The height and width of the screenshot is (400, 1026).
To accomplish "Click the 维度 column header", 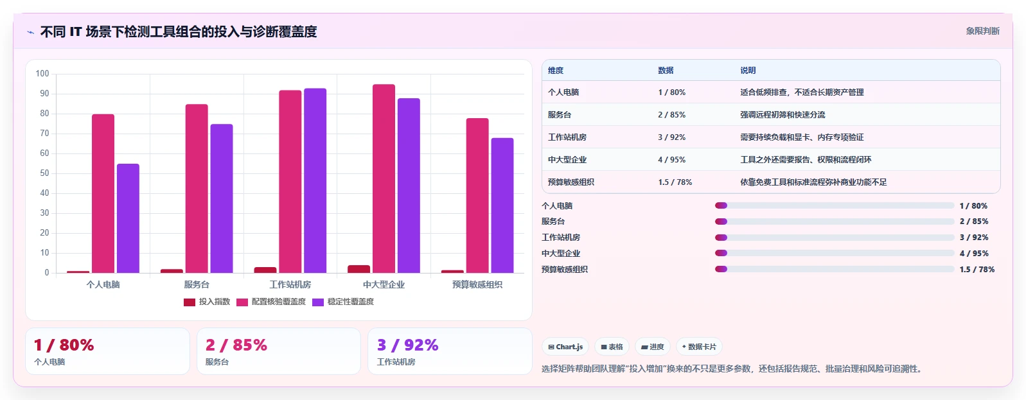I will coord(556,71).
